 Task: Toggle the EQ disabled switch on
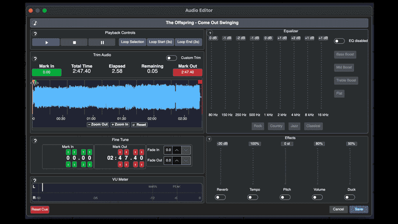pos(339,41)
